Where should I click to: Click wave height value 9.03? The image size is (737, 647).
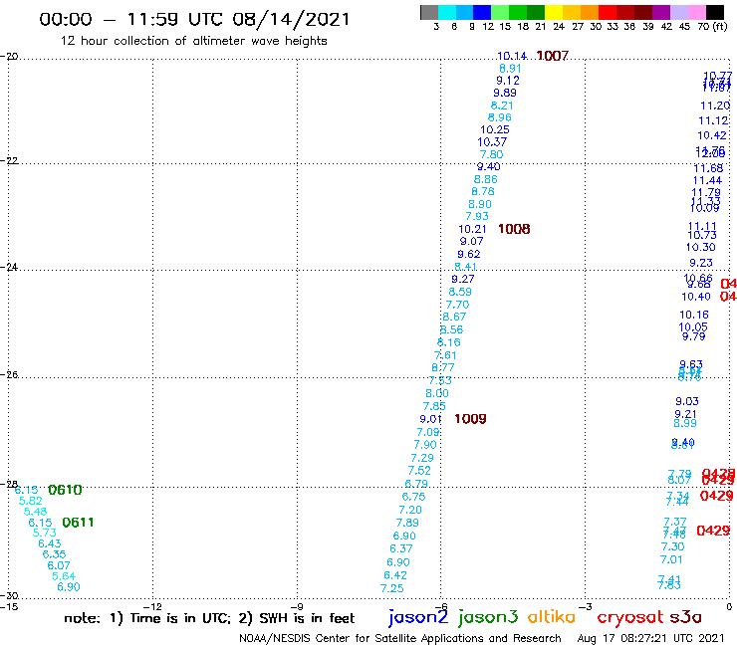[x=687, y=401]
